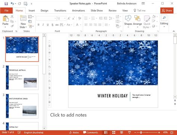Open Line Spacing dropdown
The width and height of the screenshot is (177, 135).
[x=111, y=18]
